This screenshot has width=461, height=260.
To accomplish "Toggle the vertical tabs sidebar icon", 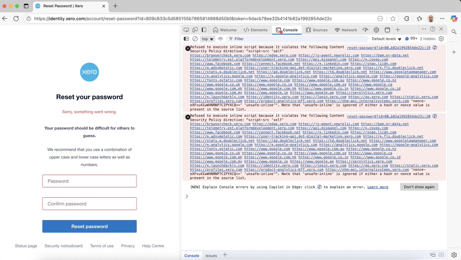I will pos(26,6).
